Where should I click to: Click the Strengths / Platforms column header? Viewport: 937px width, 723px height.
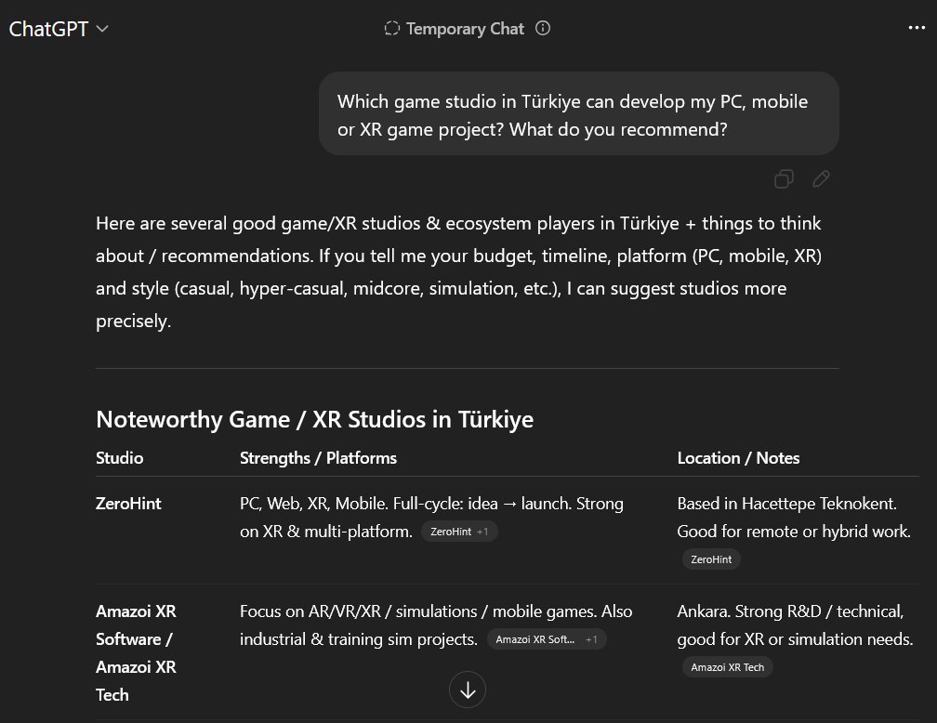point(318,458)
